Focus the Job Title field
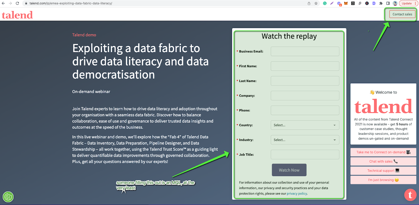Image resolution: width=419 pixels, height=205 pixels. (305, 154)
